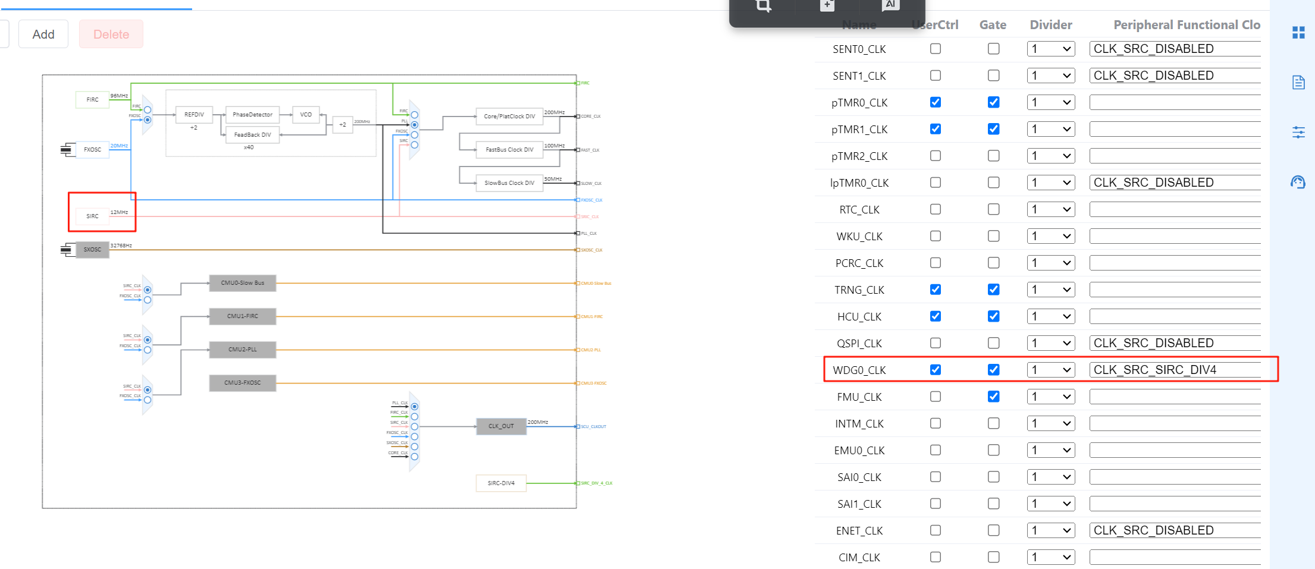This screenshot has height=569, width=1315.
Task: Click the VCO block
Action: click(306, 115)
